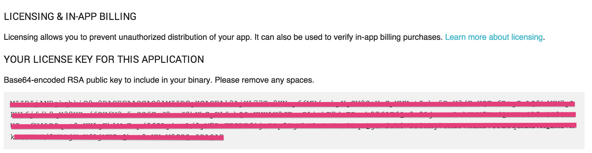Click YOUR LICENSE KEY FOR THIS APPLICATION heading
This screenshot has height=153, width=592.
coord(104,59)
